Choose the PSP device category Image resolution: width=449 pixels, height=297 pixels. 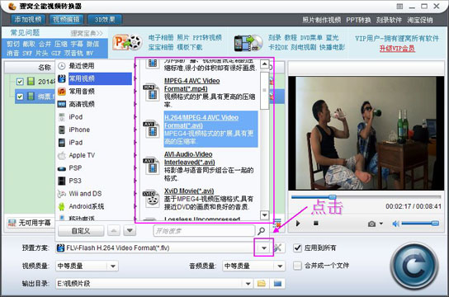pyautogui.click(x=94, y=168)
